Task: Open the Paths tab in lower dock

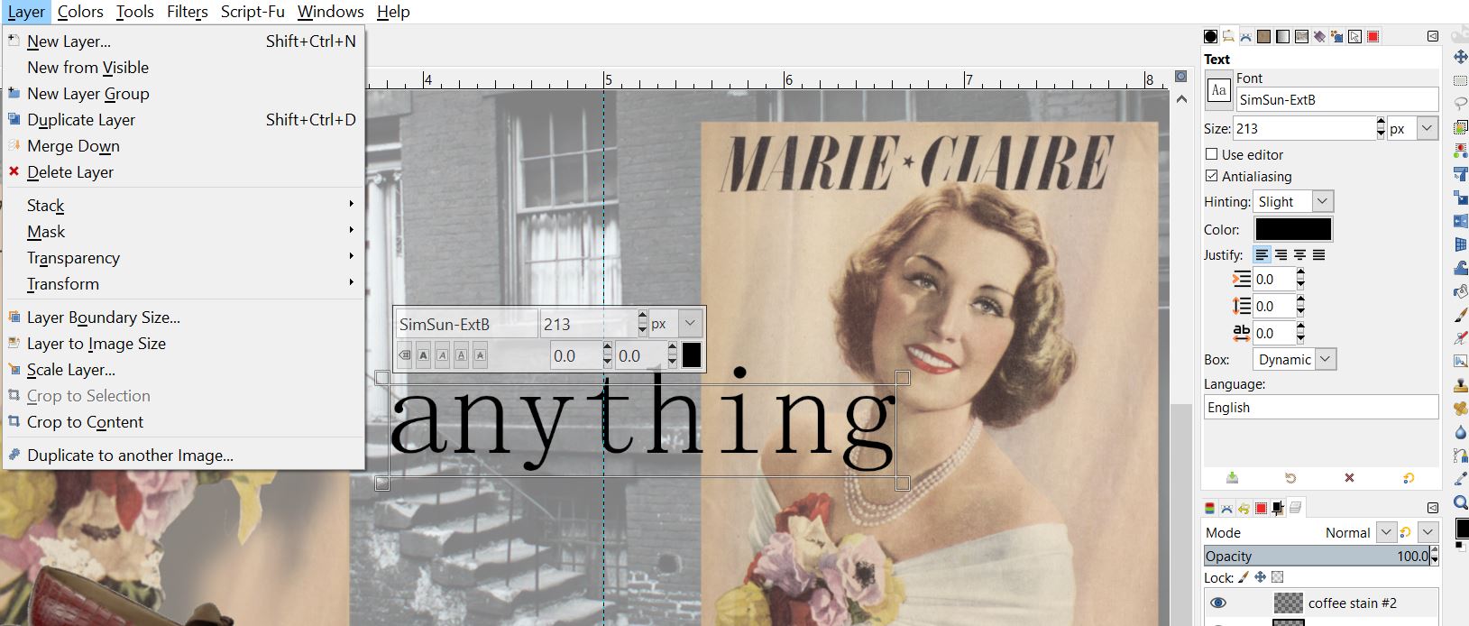Action: coord(1226,509)
